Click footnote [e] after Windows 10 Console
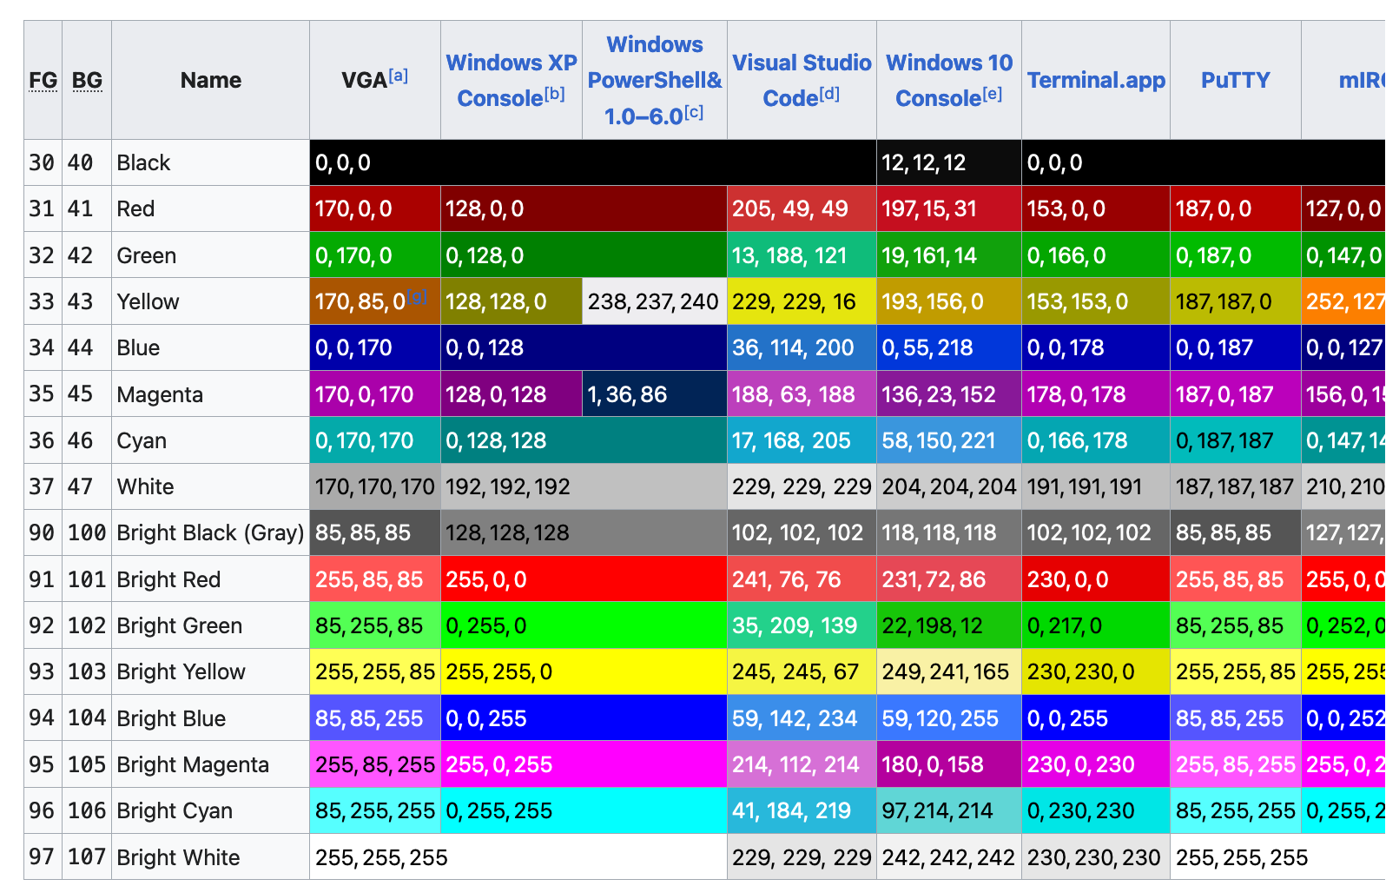 (x=992, y=94)
